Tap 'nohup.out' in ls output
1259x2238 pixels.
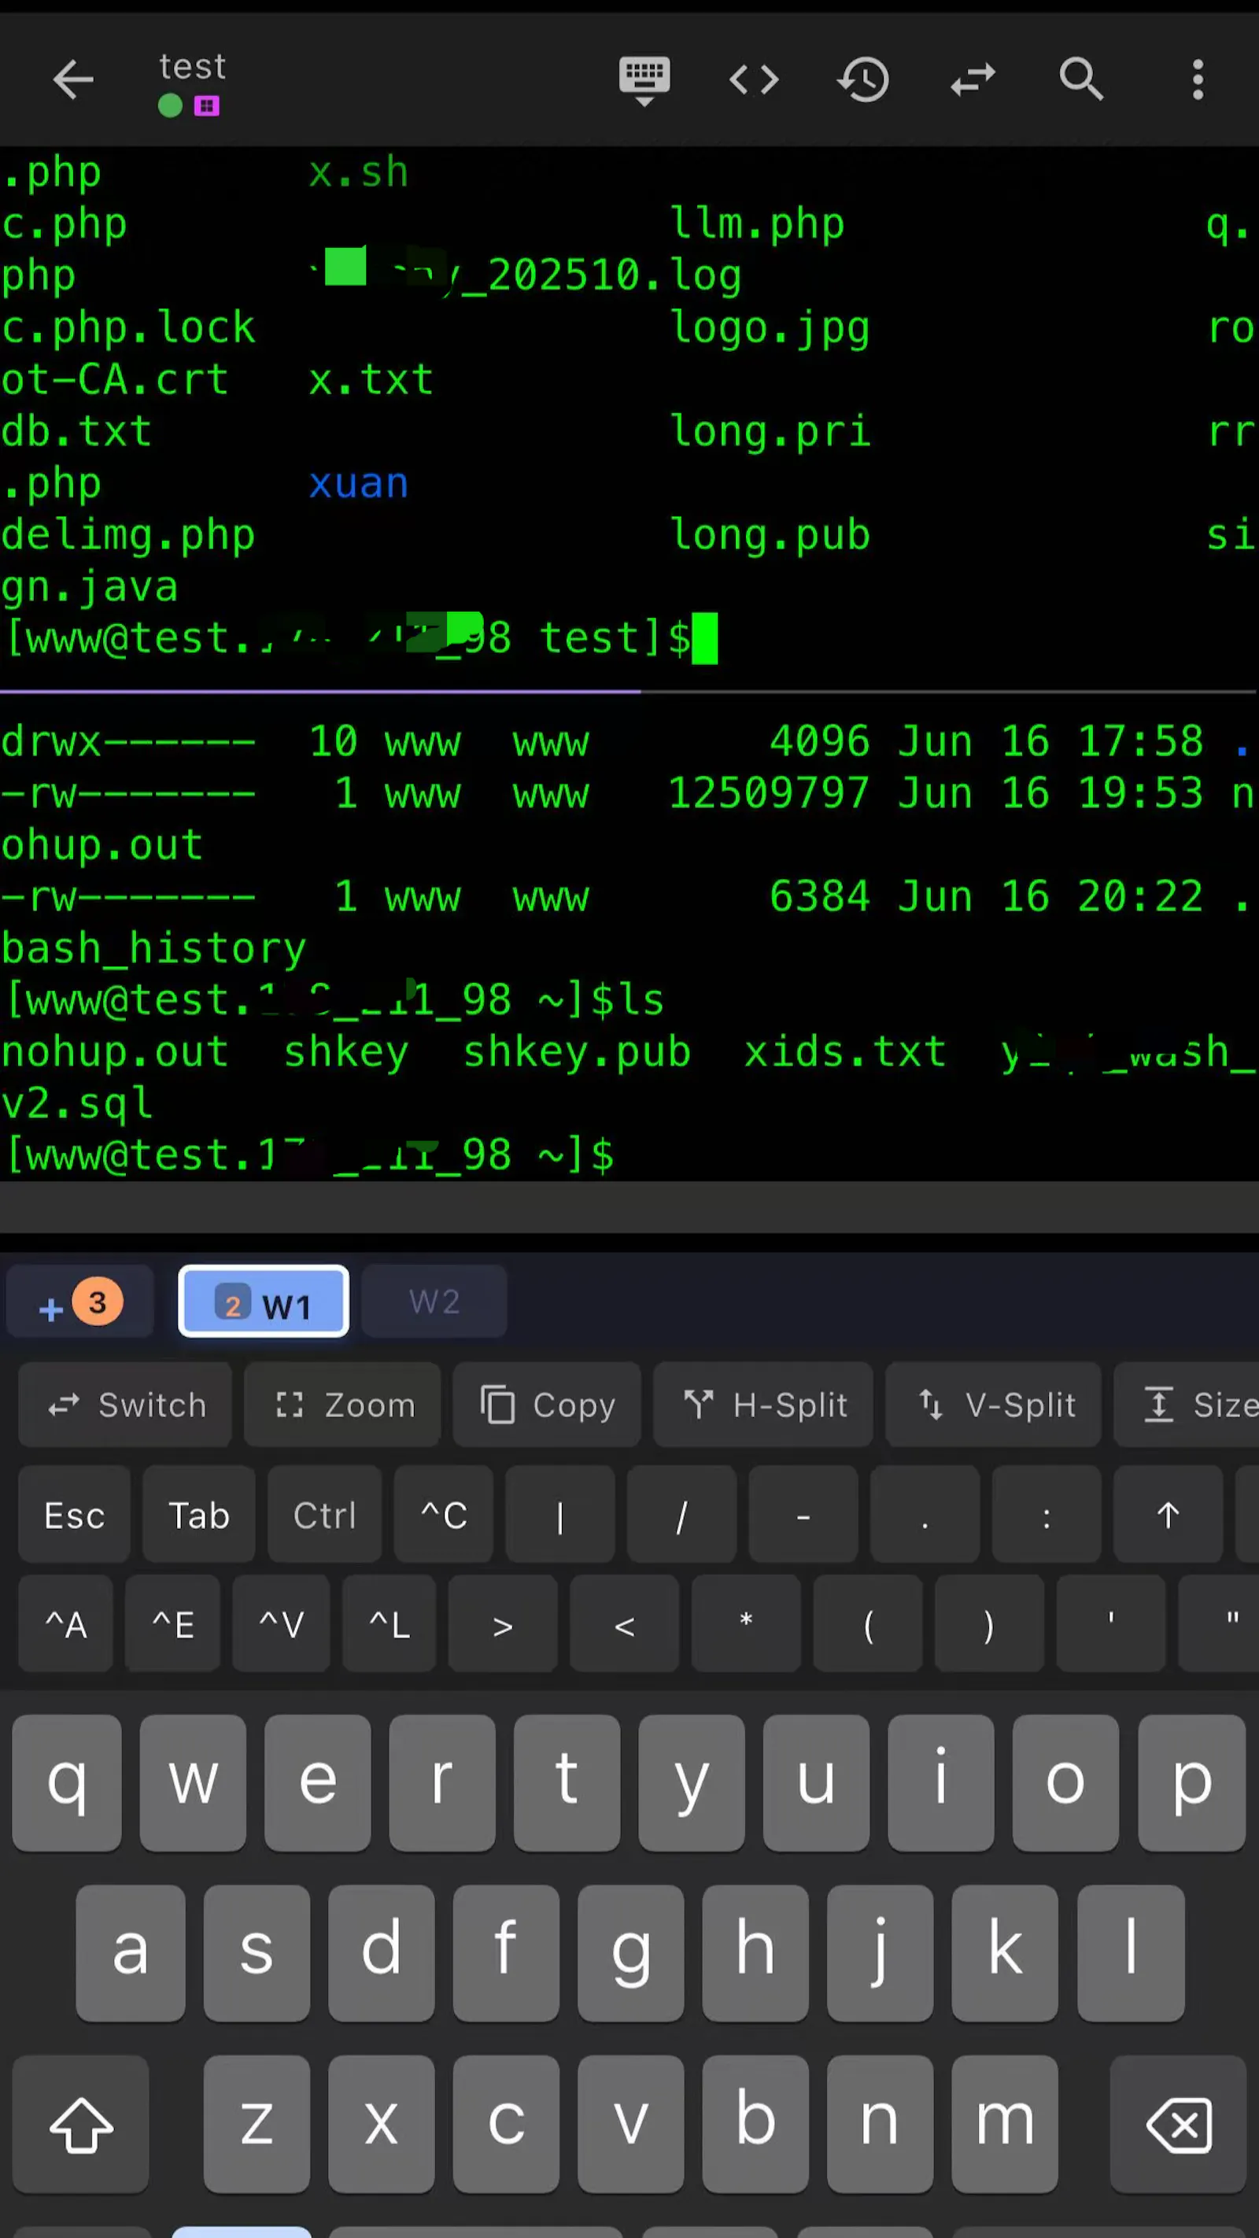tap(115, 1051)
